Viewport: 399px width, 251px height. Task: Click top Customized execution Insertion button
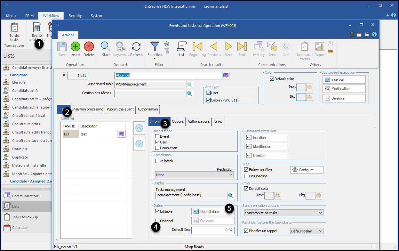[x=344, y=79]
